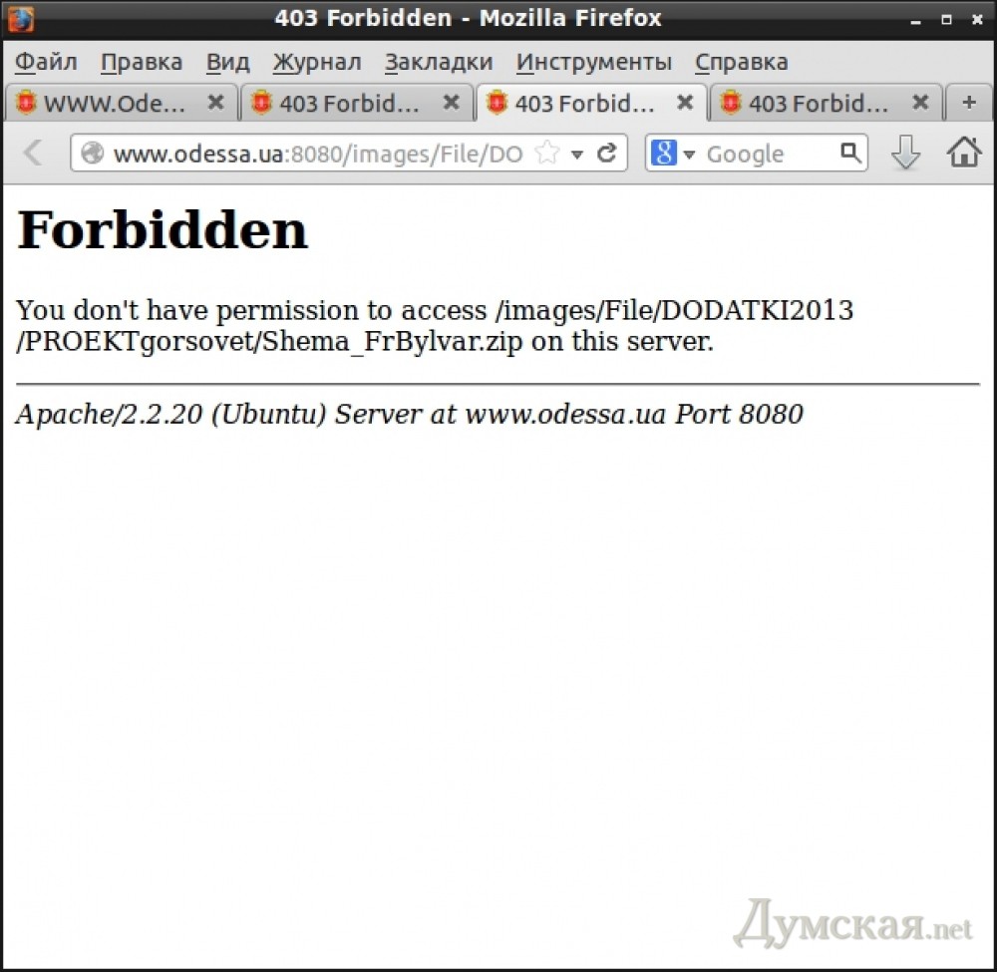Close the active 403 Forbidden tab
The image size is (997, 972).
click(x=685, y=103)
